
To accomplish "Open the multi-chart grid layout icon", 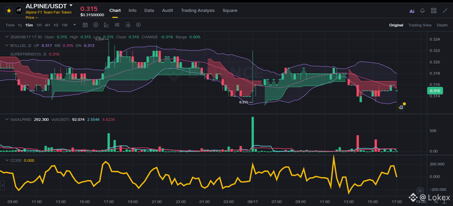I will [x=434, y=11].
